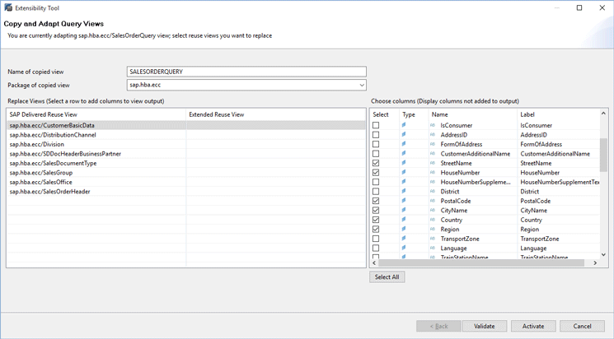This screenshot has height=339, width=614.
Task: Open the Package of copied view dropdown
Action: [x=362, y=85]
